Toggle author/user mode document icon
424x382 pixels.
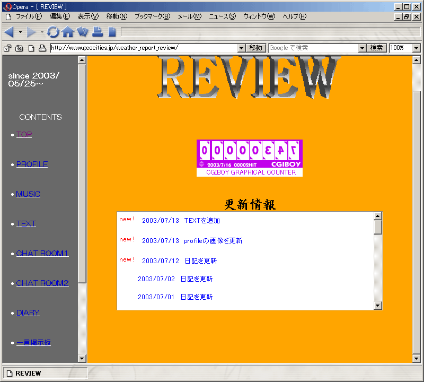[31, 48]
